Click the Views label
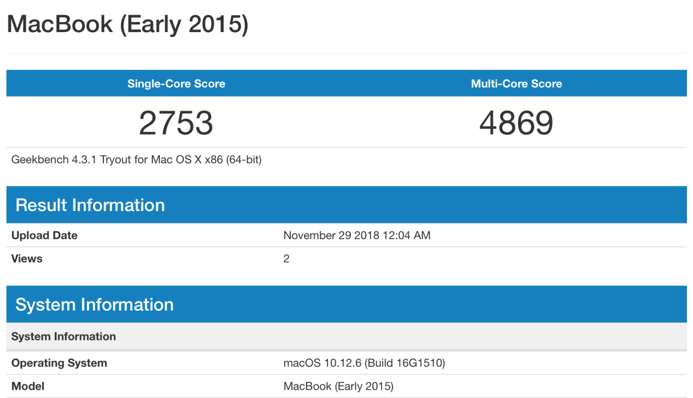The image size is (693, 398). [x=27, y=259]
